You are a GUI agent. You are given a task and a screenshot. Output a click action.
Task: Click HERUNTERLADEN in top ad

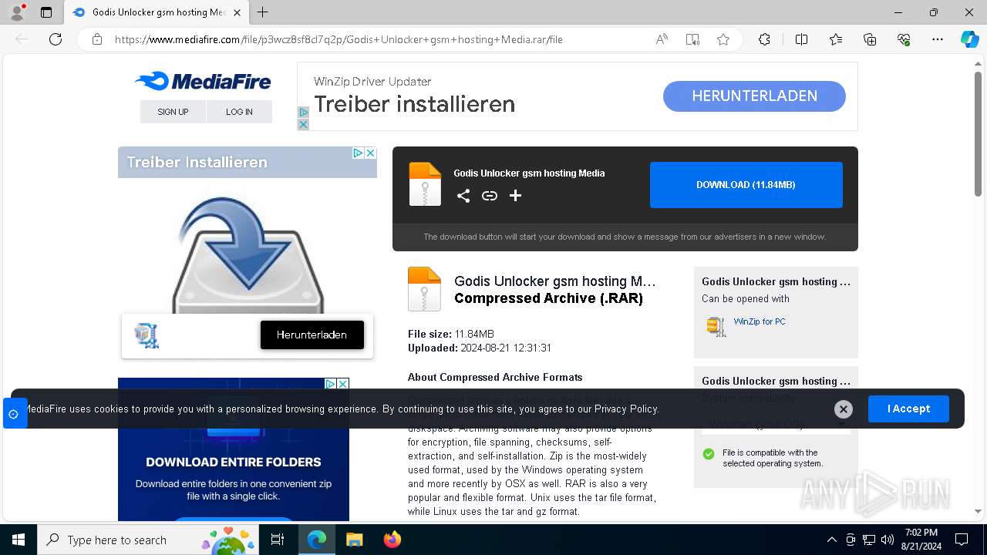point(754,96)
